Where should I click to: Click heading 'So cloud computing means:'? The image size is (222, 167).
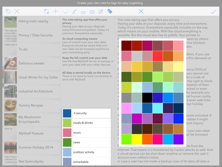(80, 39)
